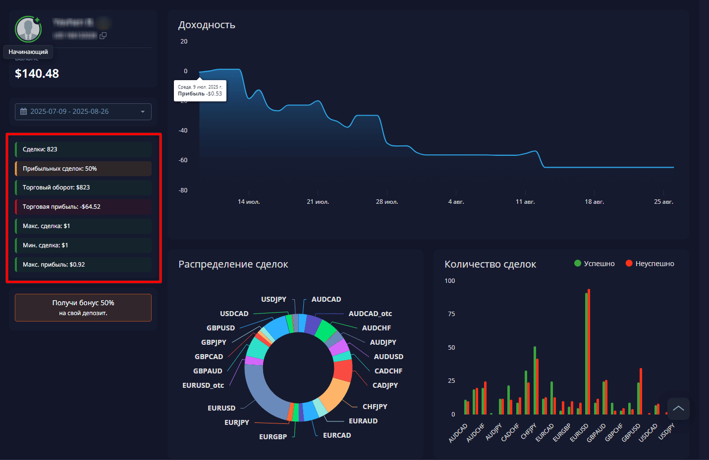709x460 pixels.
Task: Click the EURUSD_otc label in donut chart
Action: pyautogui.click(x=203, y=385)
